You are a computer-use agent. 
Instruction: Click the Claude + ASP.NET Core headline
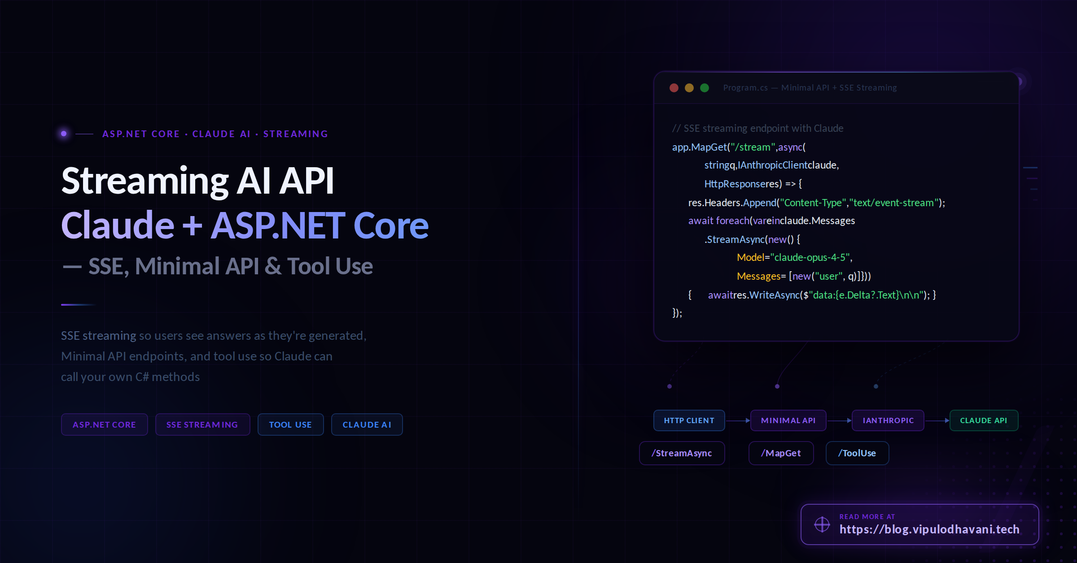pos(245,225)
